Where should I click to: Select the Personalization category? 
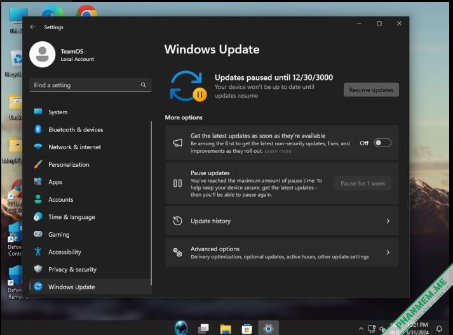point(90,164)
